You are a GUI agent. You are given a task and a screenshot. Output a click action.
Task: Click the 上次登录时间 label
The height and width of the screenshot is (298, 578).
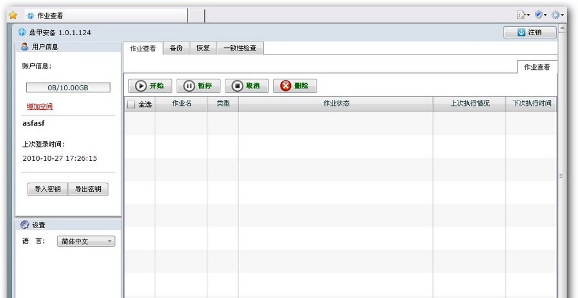point(44,144)
